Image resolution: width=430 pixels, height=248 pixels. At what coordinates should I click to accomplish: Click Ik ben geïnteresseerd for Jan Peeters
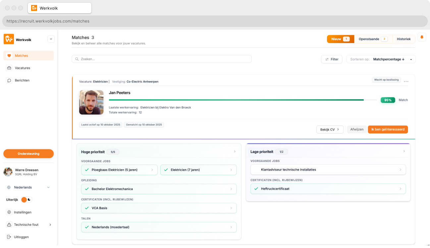point(388,129)
